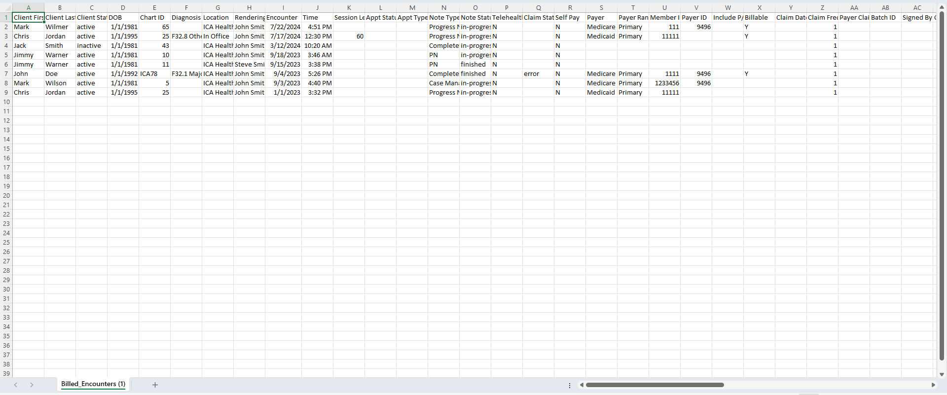
Task: Click the 'inactive' client status cell
Action: 91,46
